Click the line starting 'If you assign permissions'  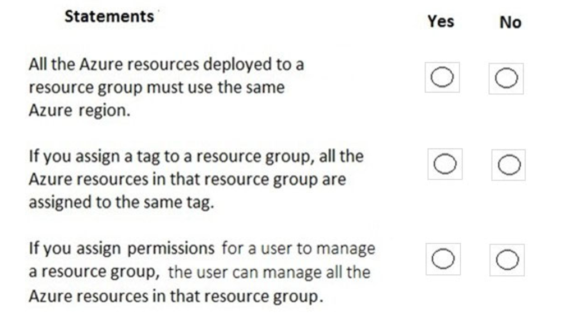tap(202, 248)
